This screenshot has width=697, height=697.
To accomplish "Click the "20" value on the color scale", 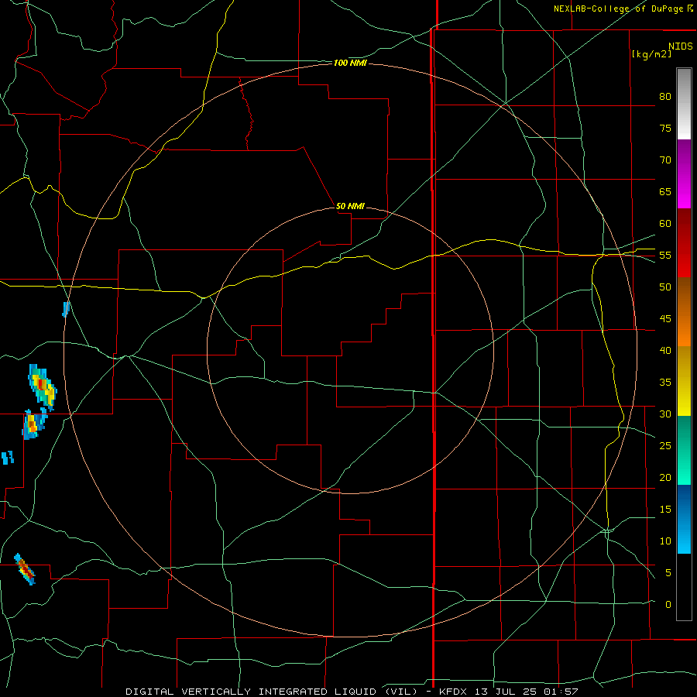I will (x=665, y=477).
